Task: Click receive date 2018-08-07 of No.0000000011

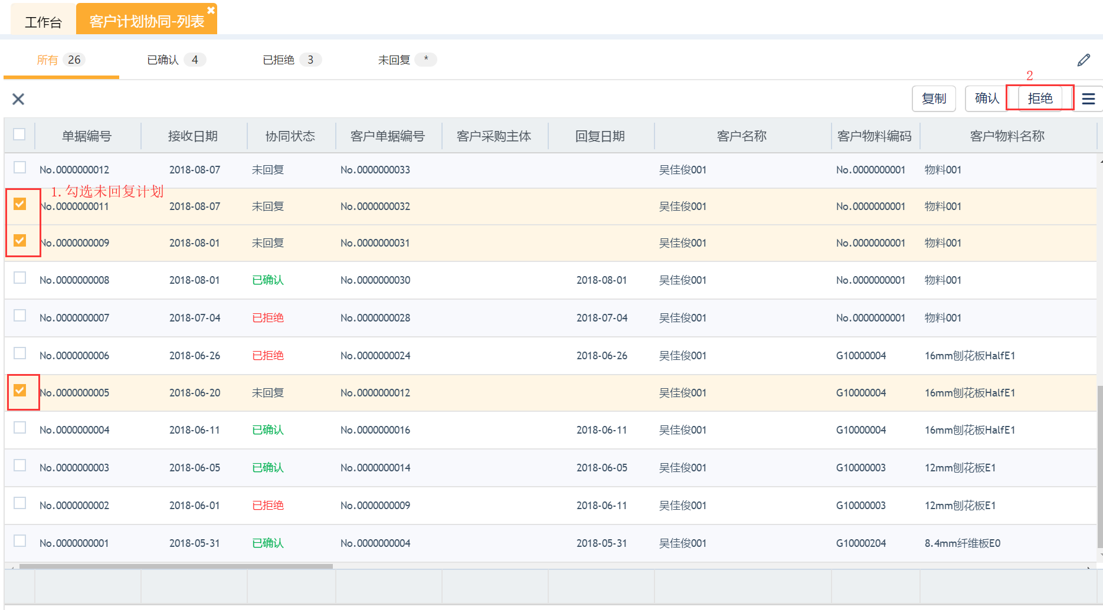Action: click(195, 206)
